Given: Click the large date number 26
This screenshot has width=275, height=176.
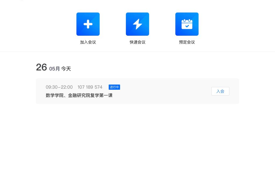Looking at the screenshot, I should [41, 67].
